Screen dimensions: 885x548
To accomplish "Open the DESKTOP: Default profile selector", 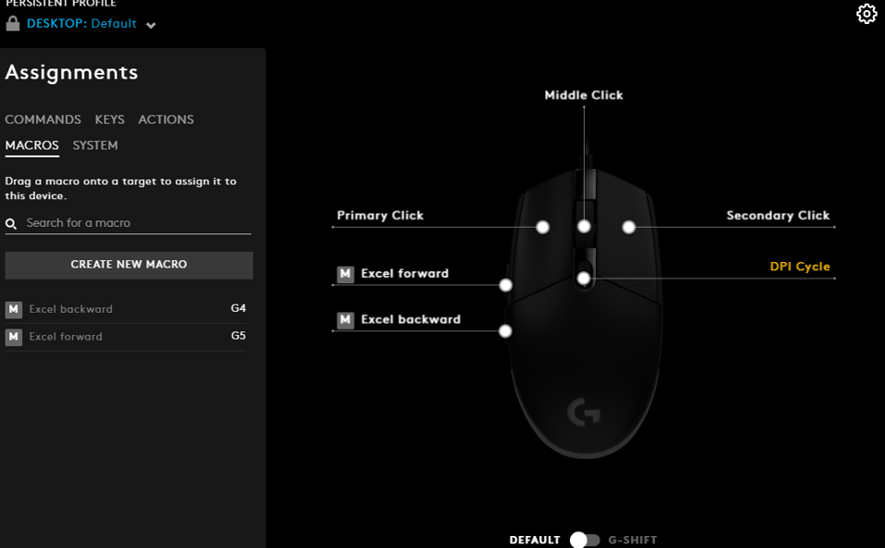I will click(x=82, y=24).
